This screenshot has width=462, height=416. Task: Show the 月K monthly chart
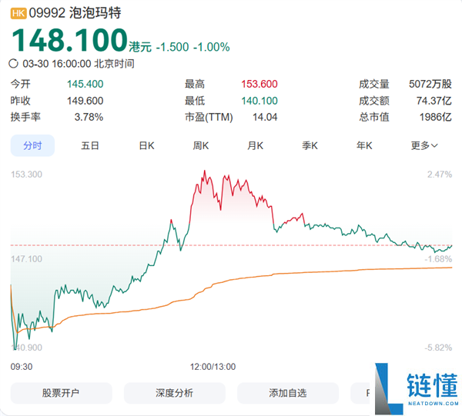255,145
